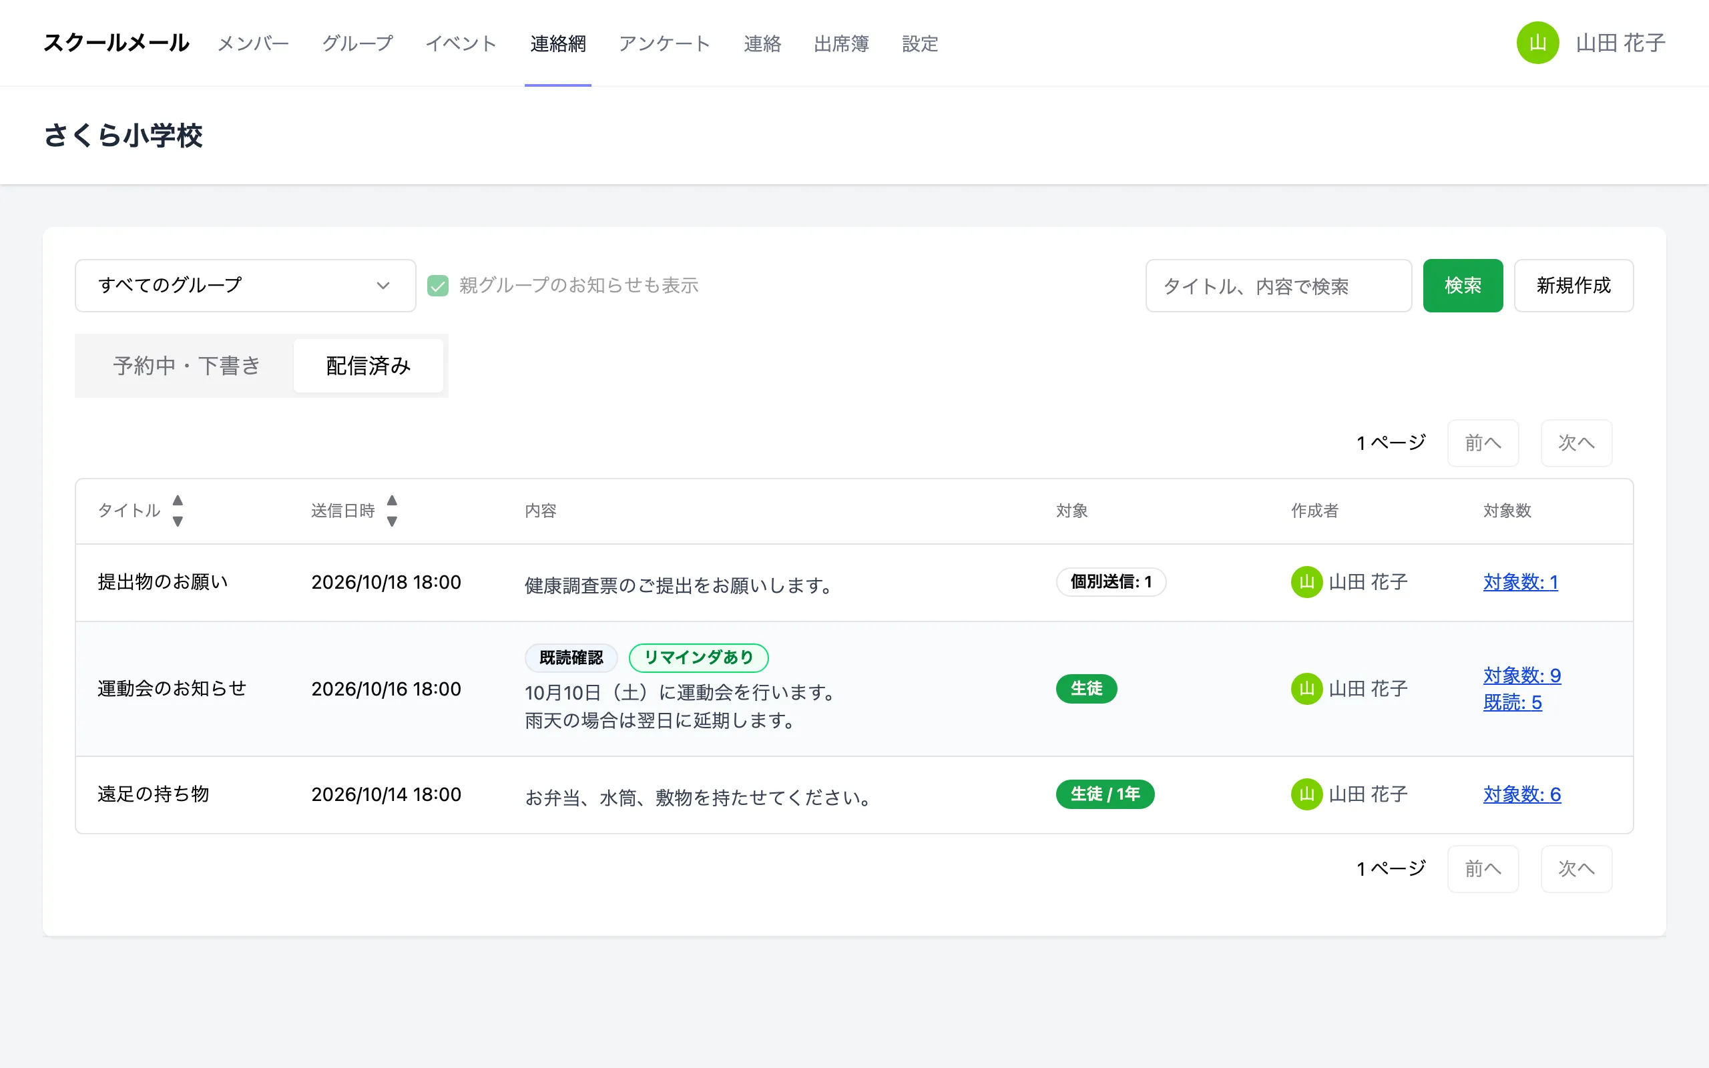Sort descending by 送信日時 down arrow
Image resolution: width=1709 pixels, height=1068 pixels.
(x=392, y=521)
